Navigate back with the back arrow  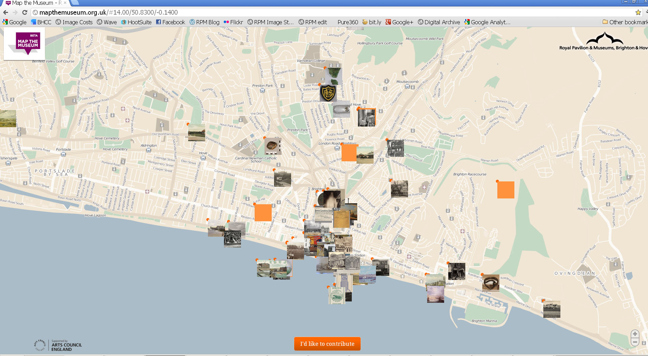click(x=6, y=12)
